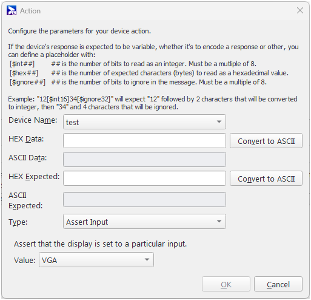
Task: Click the ASCII Data label
Action: click(27, 158)
